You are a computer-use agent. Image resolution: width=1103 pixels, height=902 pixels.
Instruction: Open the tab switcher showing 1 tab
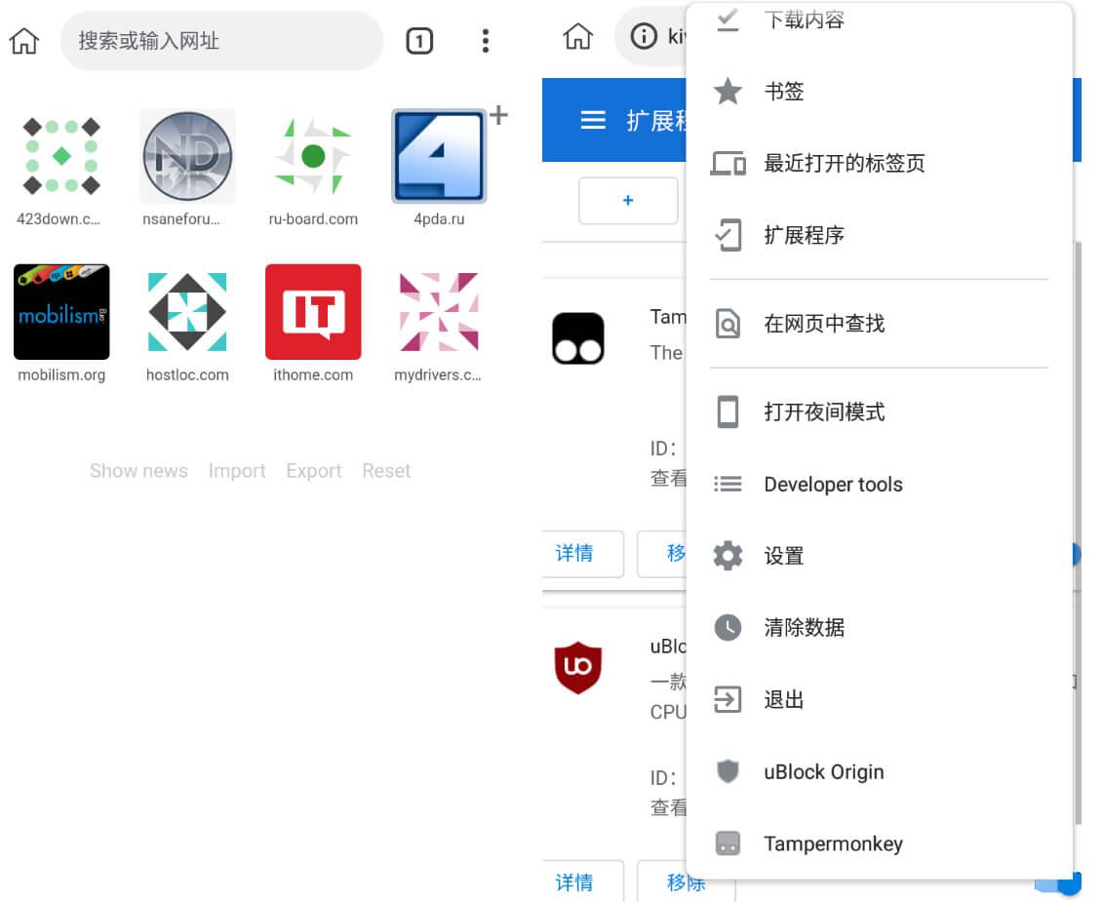(x=419, y=40)
